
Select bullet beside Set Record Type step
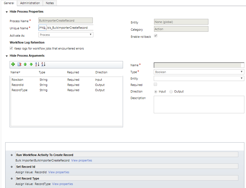tap(12, 179)
